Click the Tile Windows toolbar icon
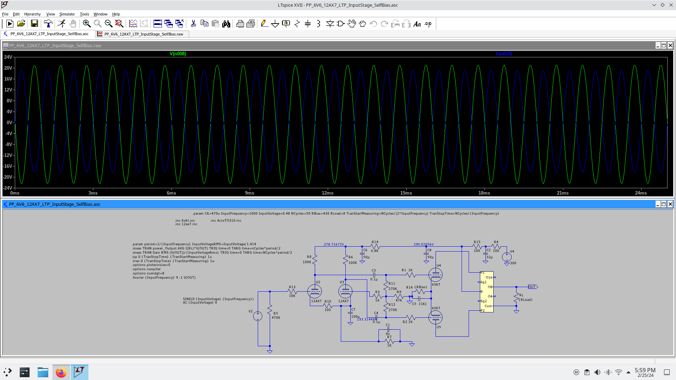The image size is (676, 380). pos(158,24)
